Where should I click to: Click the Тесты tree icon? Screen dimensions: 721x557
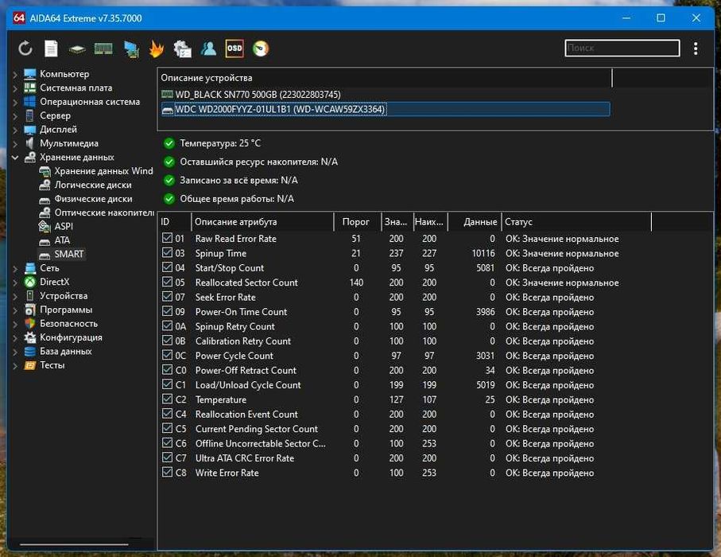[30, 365]
